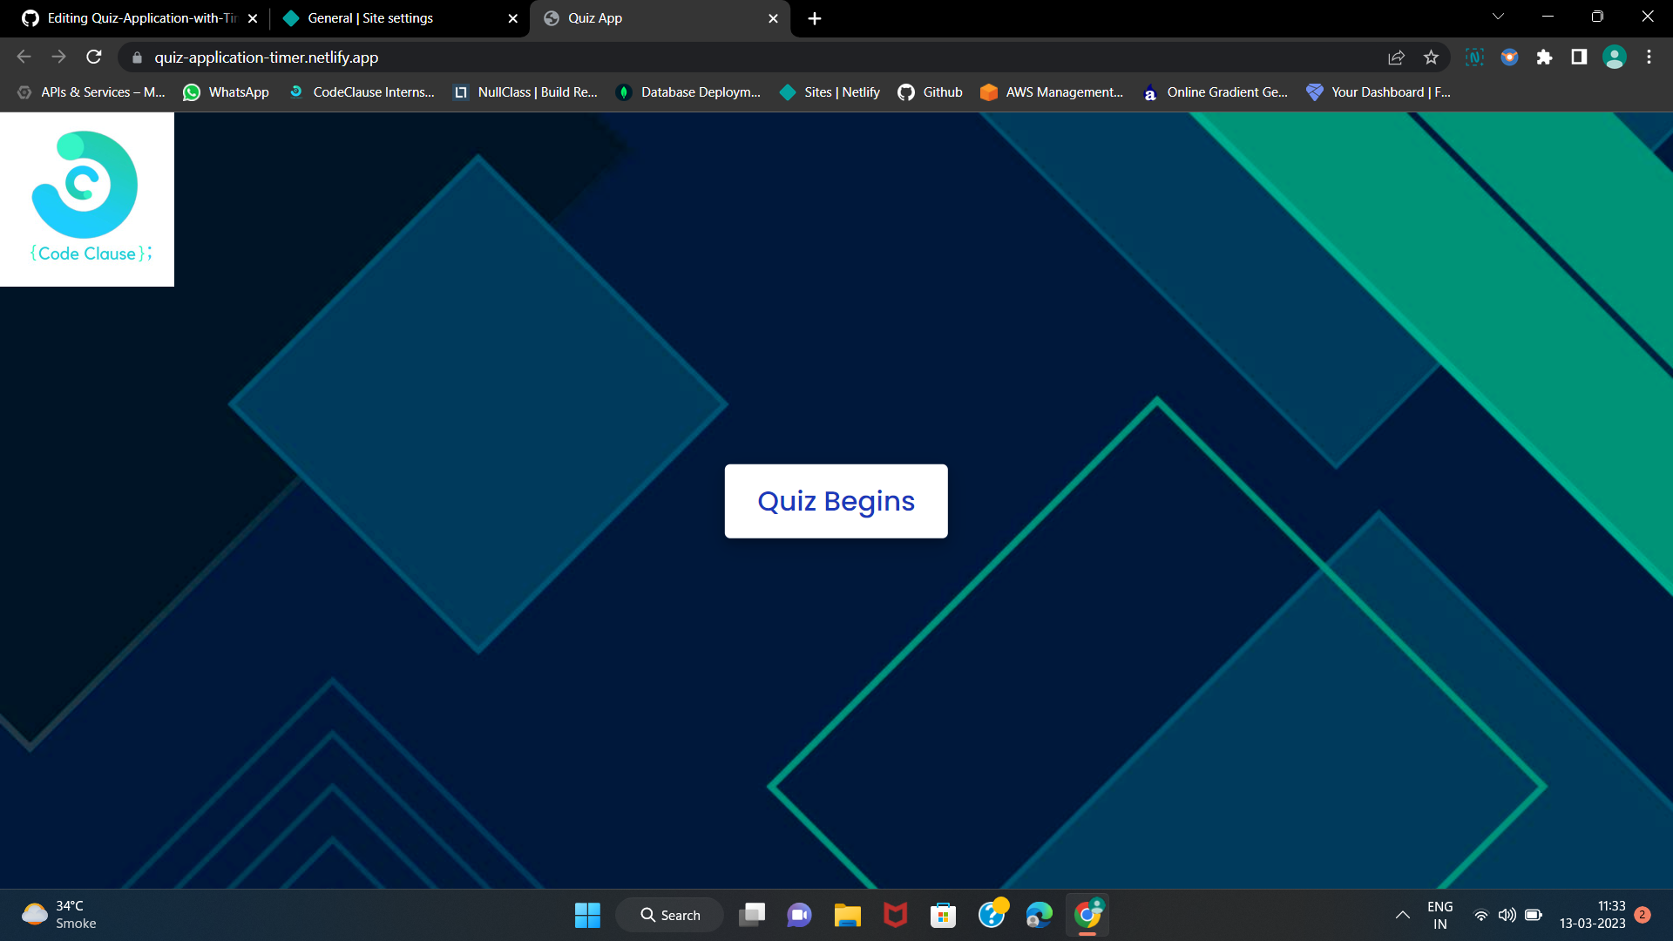Click the share icon in the address bar
Screen dimensions: 1673x941
pos(1396,57)
